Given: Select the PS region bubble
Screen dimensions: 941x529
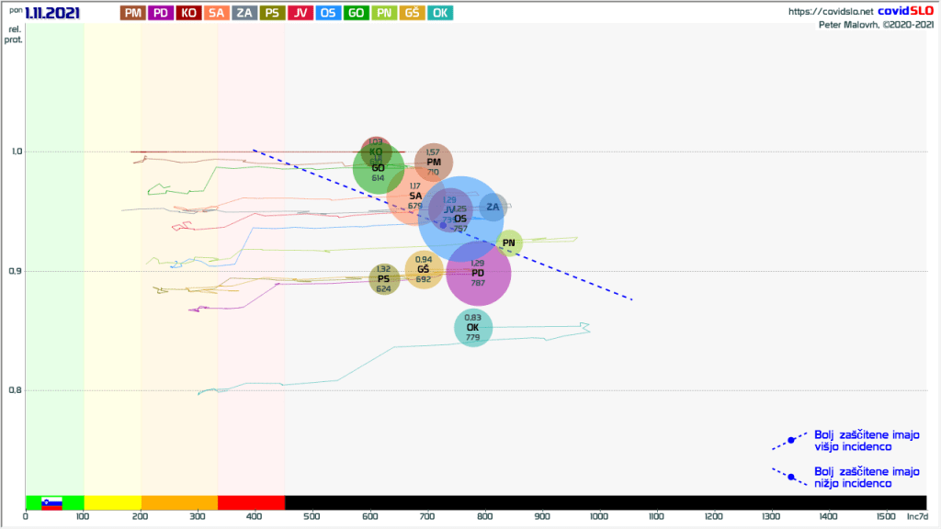Looking at the screenshot, I should (383, 279).
